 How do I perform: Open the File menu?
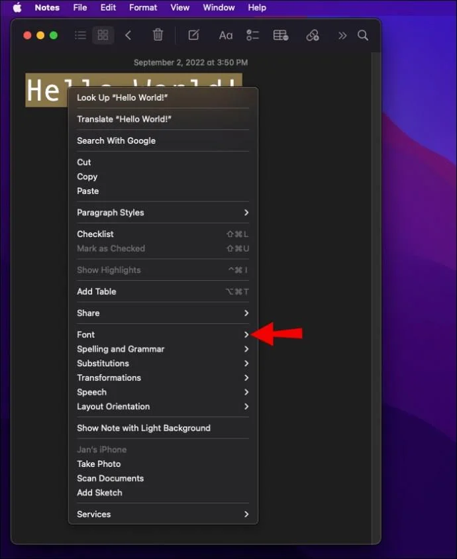click(x=80, y=7)
